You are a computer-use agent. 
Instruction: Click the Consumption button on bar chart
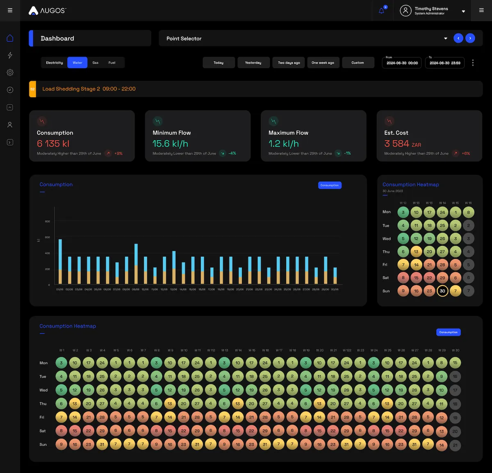(x=330, y=185)
